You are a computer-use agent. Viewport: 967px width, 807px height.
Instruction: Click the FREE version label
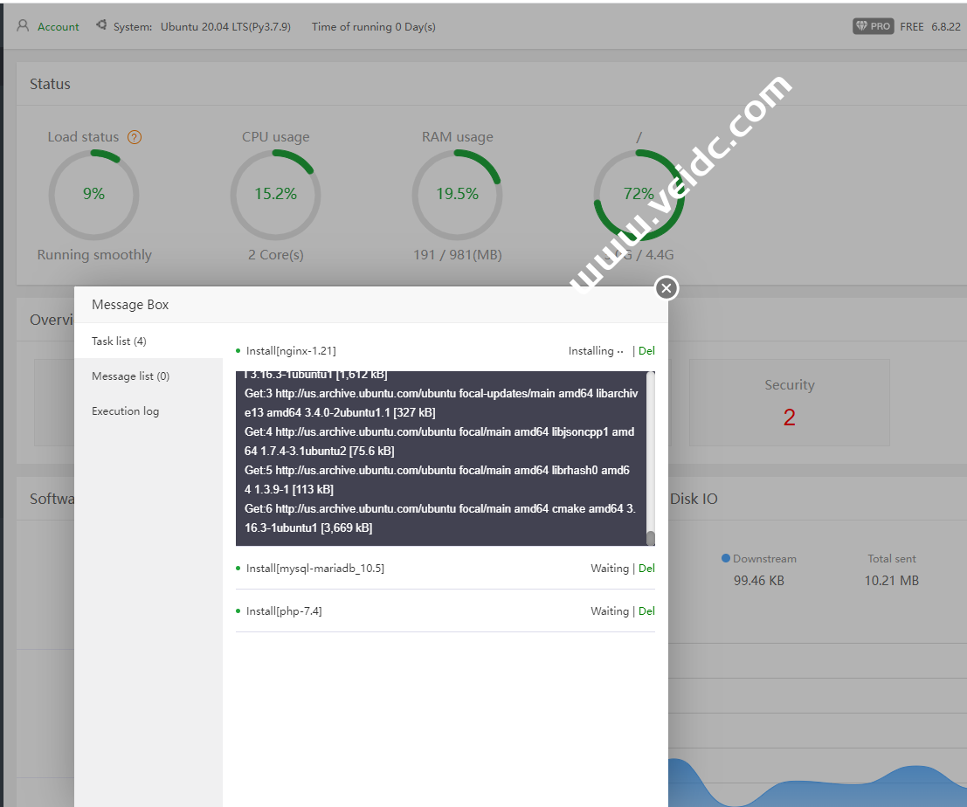click(912, 26)
